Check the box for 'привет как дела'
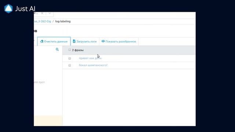Image resolution: width=235 pixels, height=132 pixels. point(70,58)
